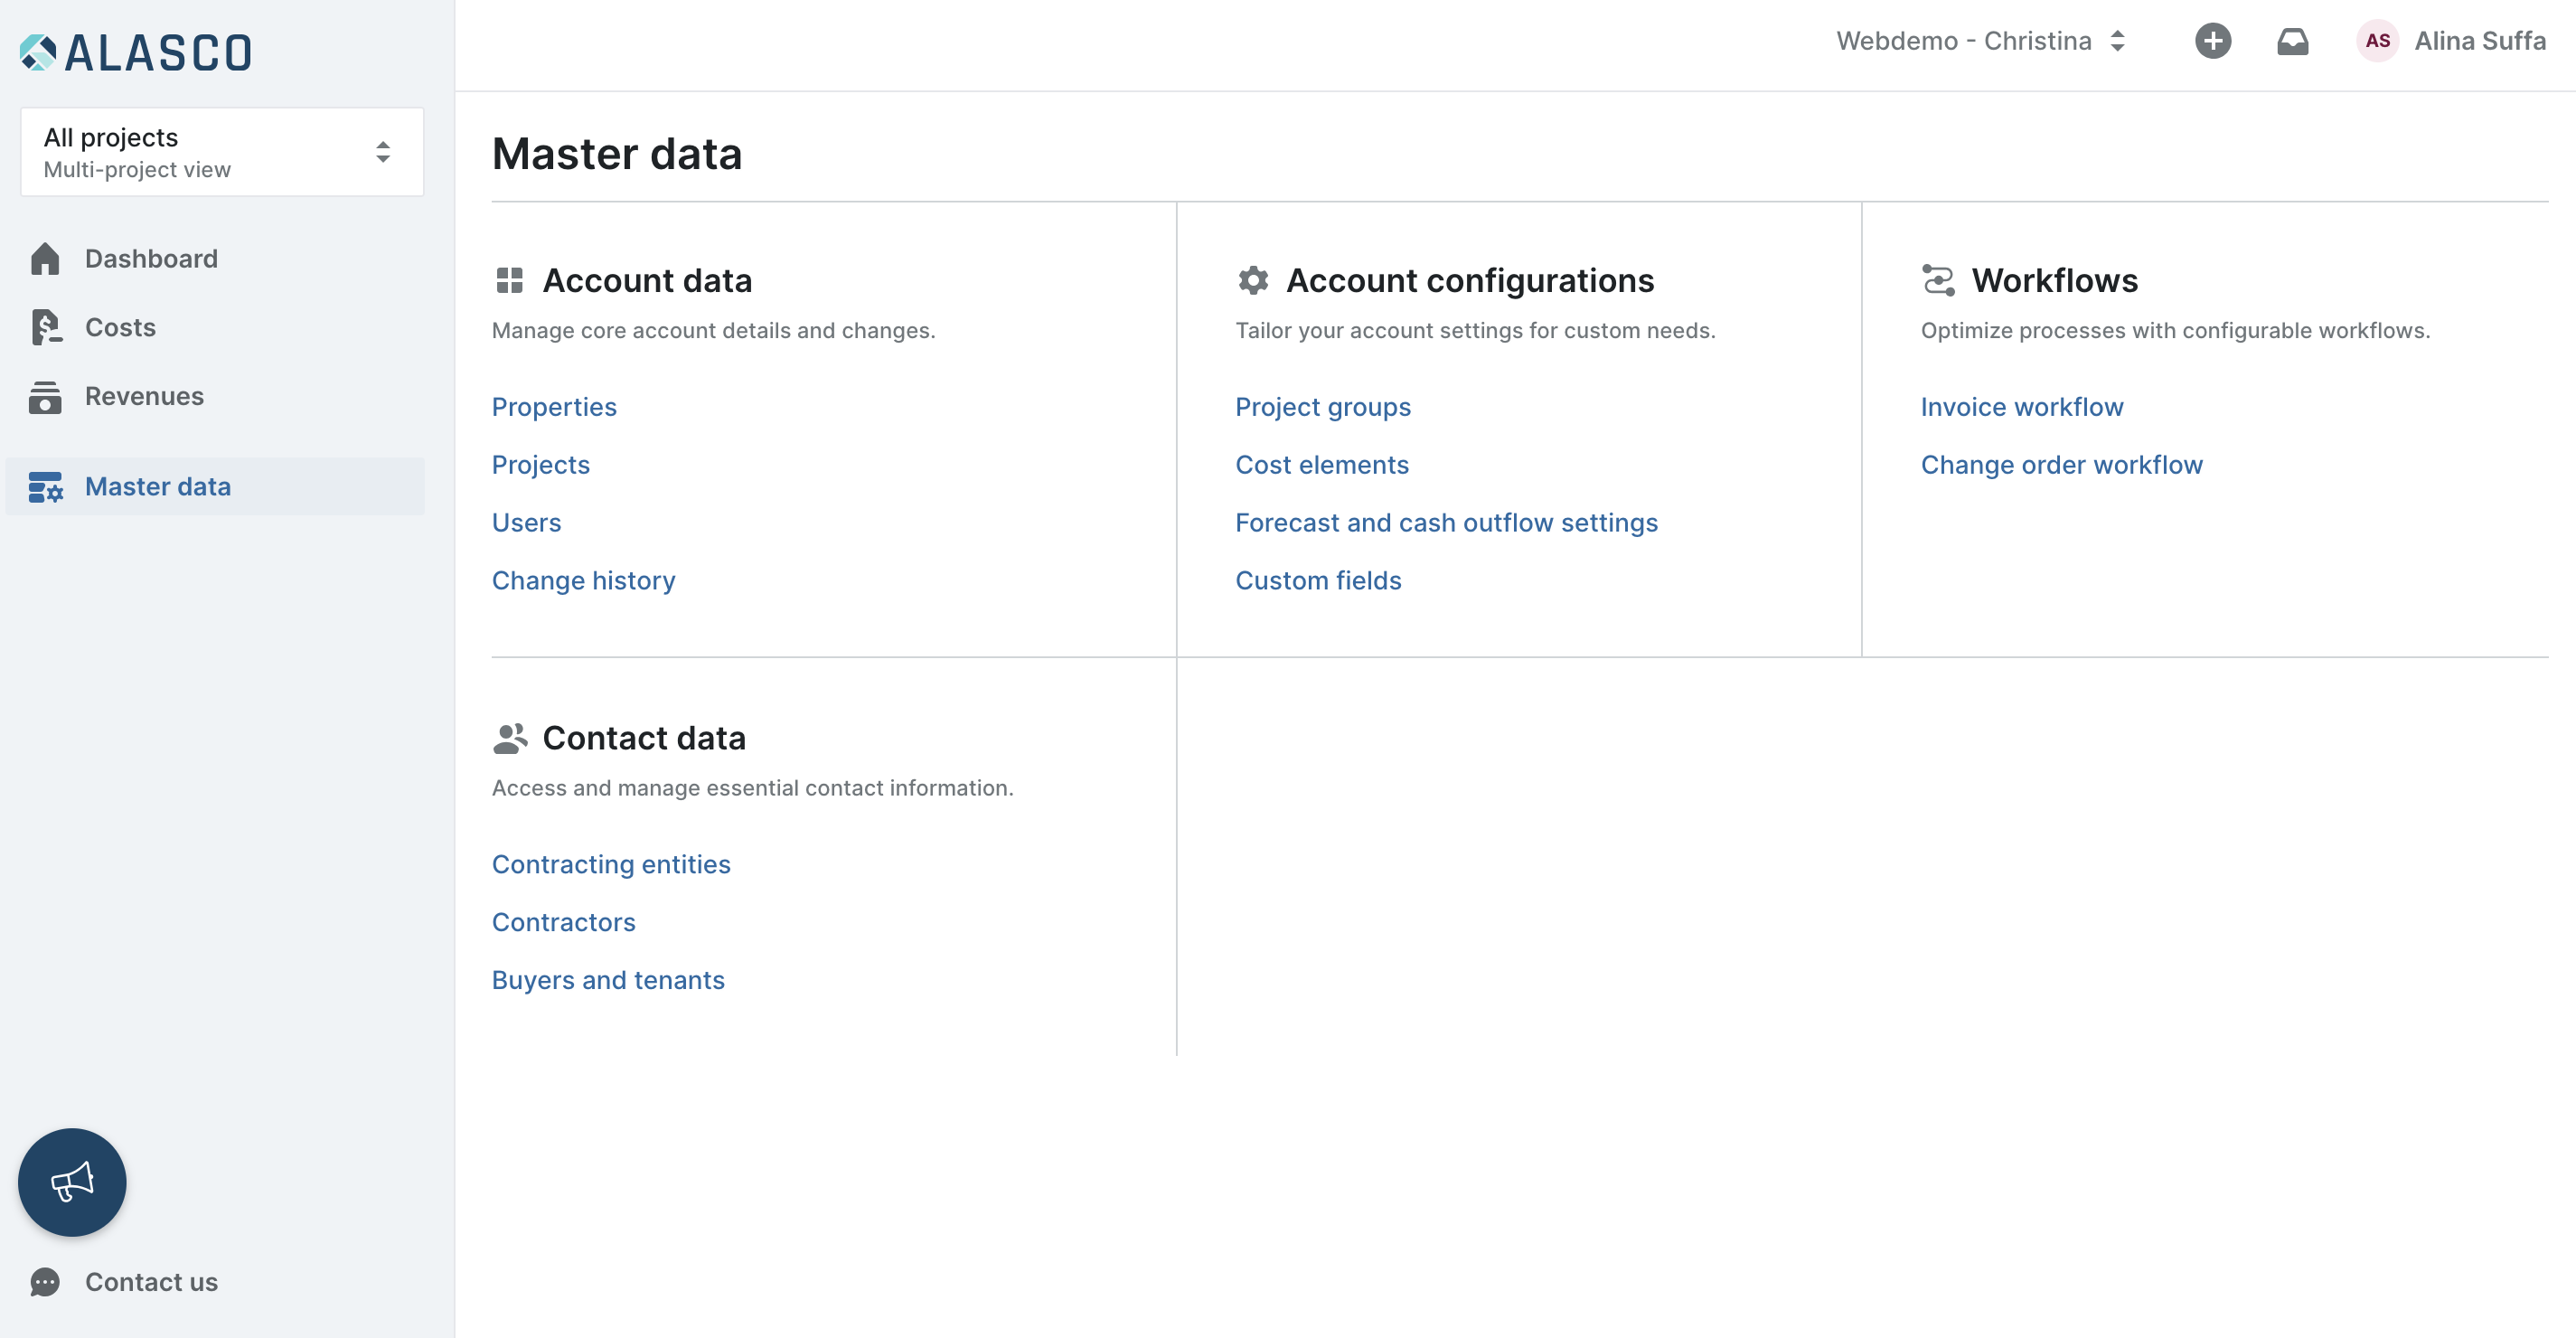Click the Workflows icon
Image resolution: width=2576 pixels, height=1338 pixels.
pyautogui.click(x=1938, y=281)
